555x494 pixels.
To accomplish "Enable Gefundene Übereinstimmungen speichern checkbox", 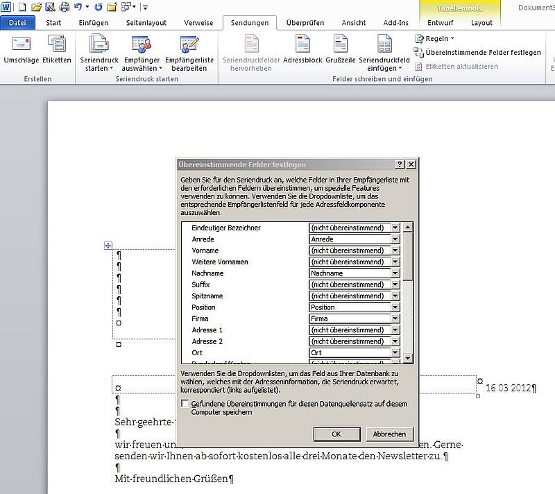I will point(185,403).
